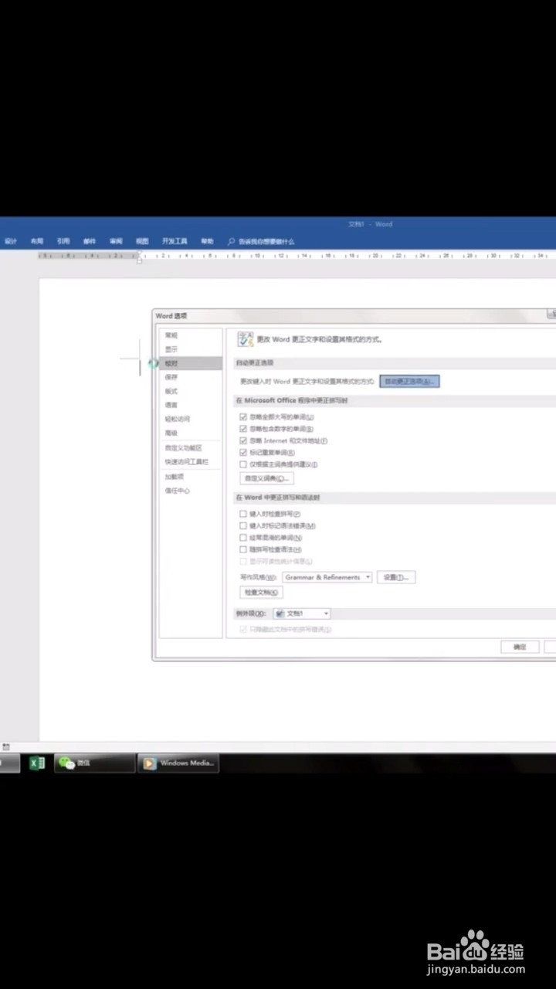The width and height of the screenshot is (556, 989).
Task: Enable frequently confused words checkbox
Action: pyautogui.click(x=243, y=537)
